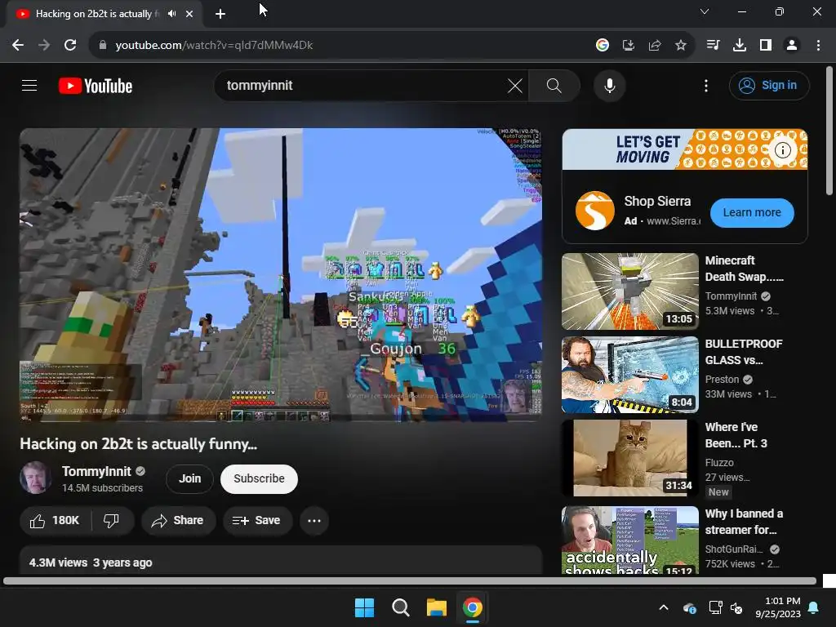Save video to a playlist
This screenshot has width=836, height=627.
[257, 520]
